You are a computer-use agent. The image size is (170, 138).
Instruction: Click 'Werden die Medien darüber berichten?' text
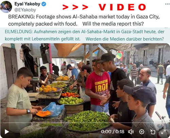click(x=125, y=39)
